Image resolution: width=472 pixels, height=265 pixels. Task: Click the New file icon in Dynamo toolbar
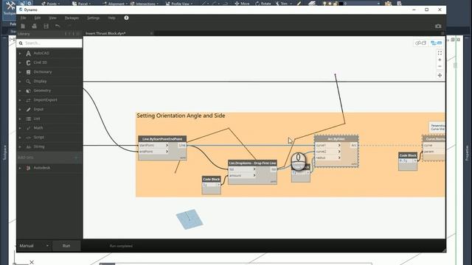click(x=23, y=26)
